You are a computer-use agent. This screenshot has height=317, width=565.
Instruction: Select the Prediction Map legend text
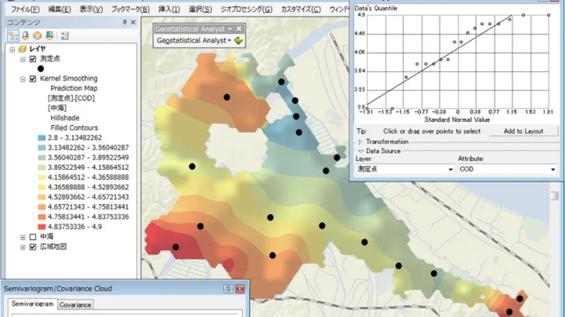tap(74, 88)
